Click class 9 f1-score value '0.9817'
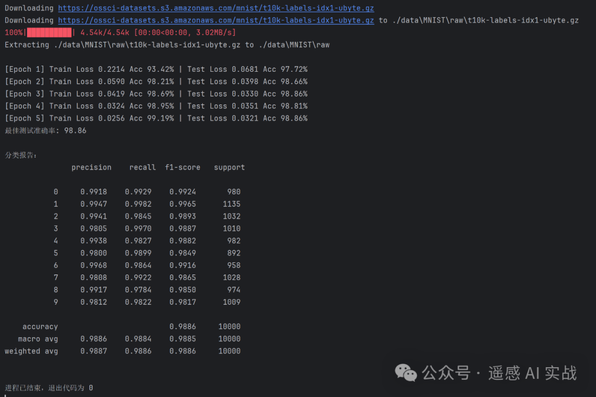The height and width of the screenshot is (397, 596). click(183, 302)
